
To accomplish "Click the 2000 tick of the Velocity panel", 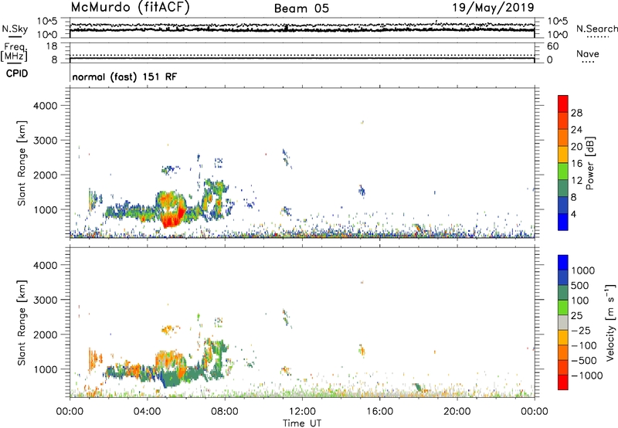I will click(46, 335).
